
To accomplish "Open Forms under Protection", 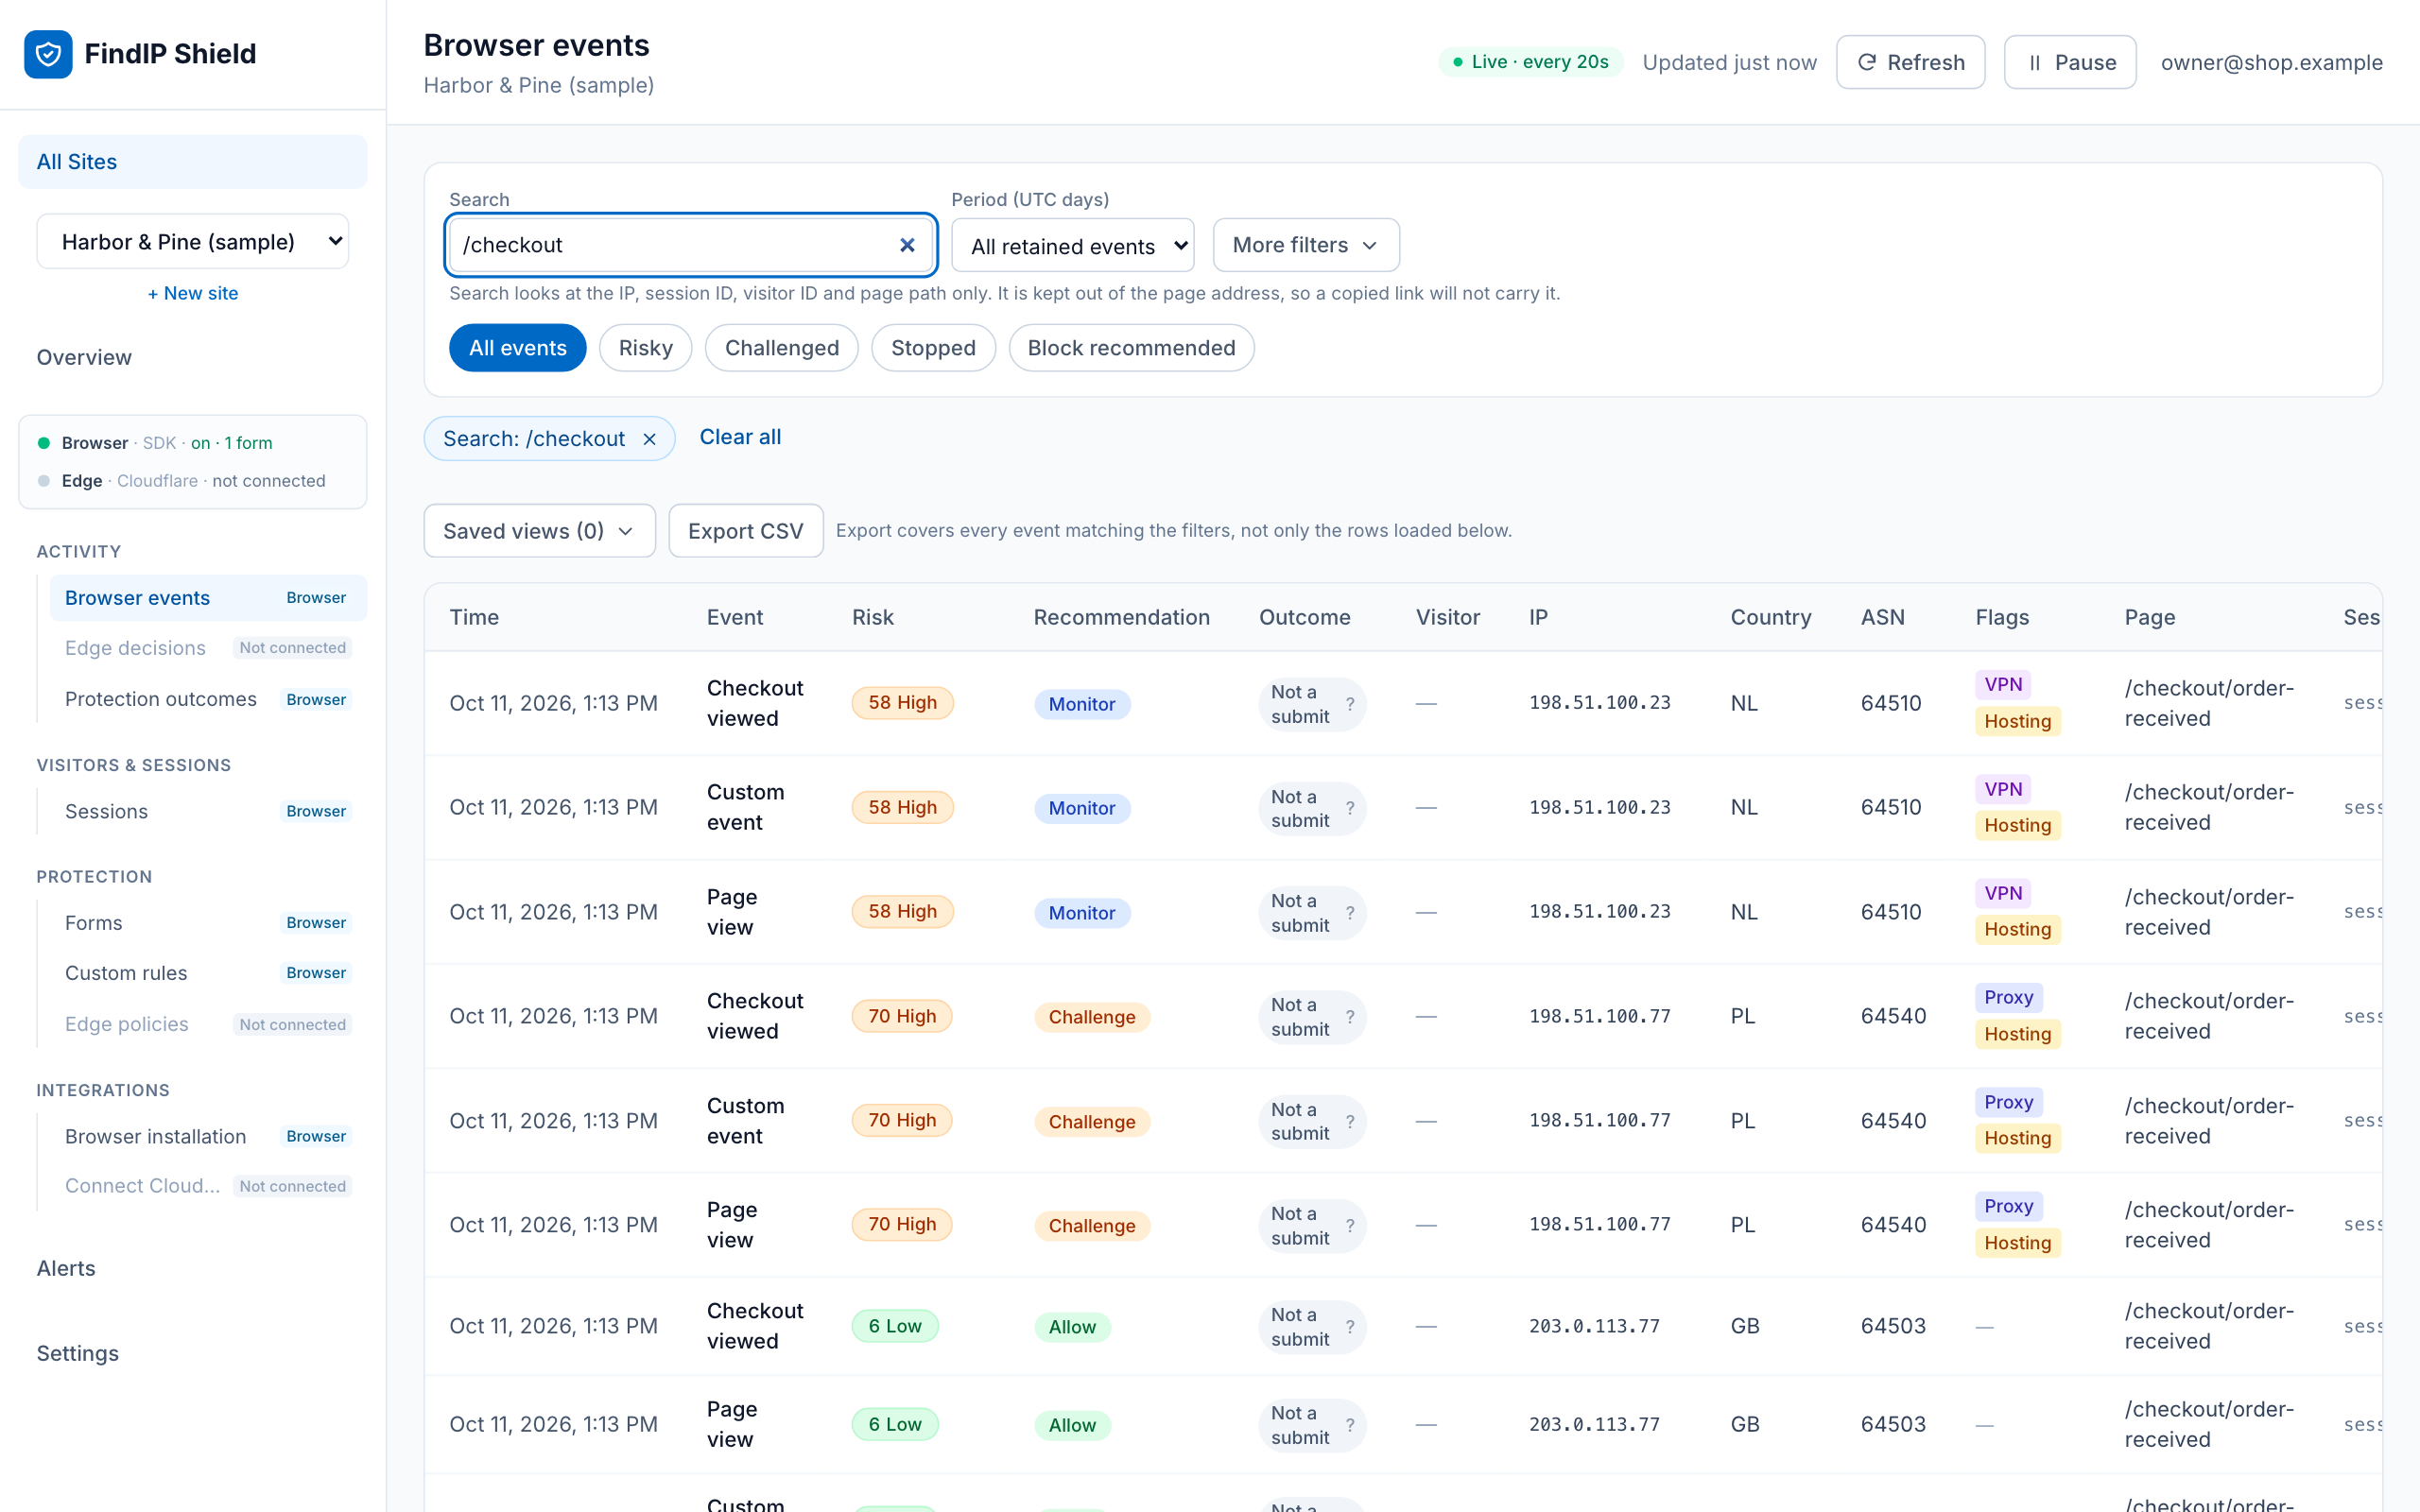I will pos(208,923).
